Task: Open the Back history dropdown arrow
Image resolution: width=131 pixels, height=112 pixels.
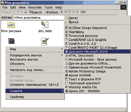Action: pyautogui.click(x=14, y=12)
